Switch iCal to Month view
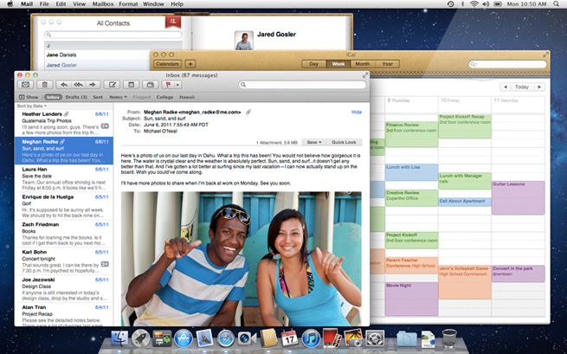 coord(363,64)
